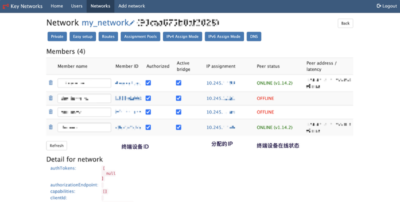Toggle Authorized checkbox for fourth member

pos(148,127)
